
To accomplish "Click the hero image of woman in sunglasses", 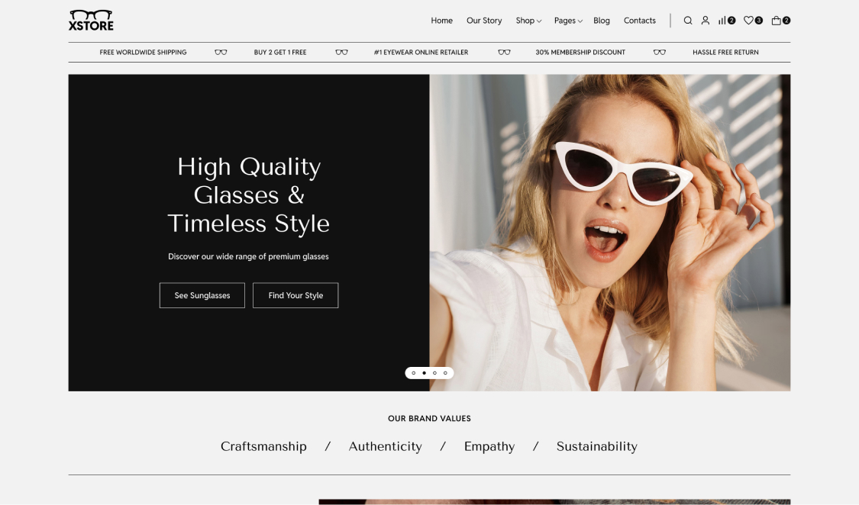I will pos(609,229).
